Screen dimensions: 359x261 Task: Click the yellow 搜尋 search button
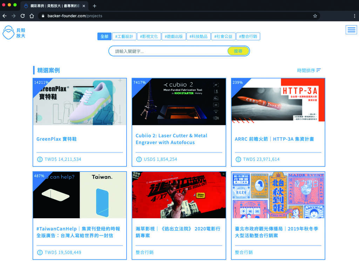tap(238, 51)
